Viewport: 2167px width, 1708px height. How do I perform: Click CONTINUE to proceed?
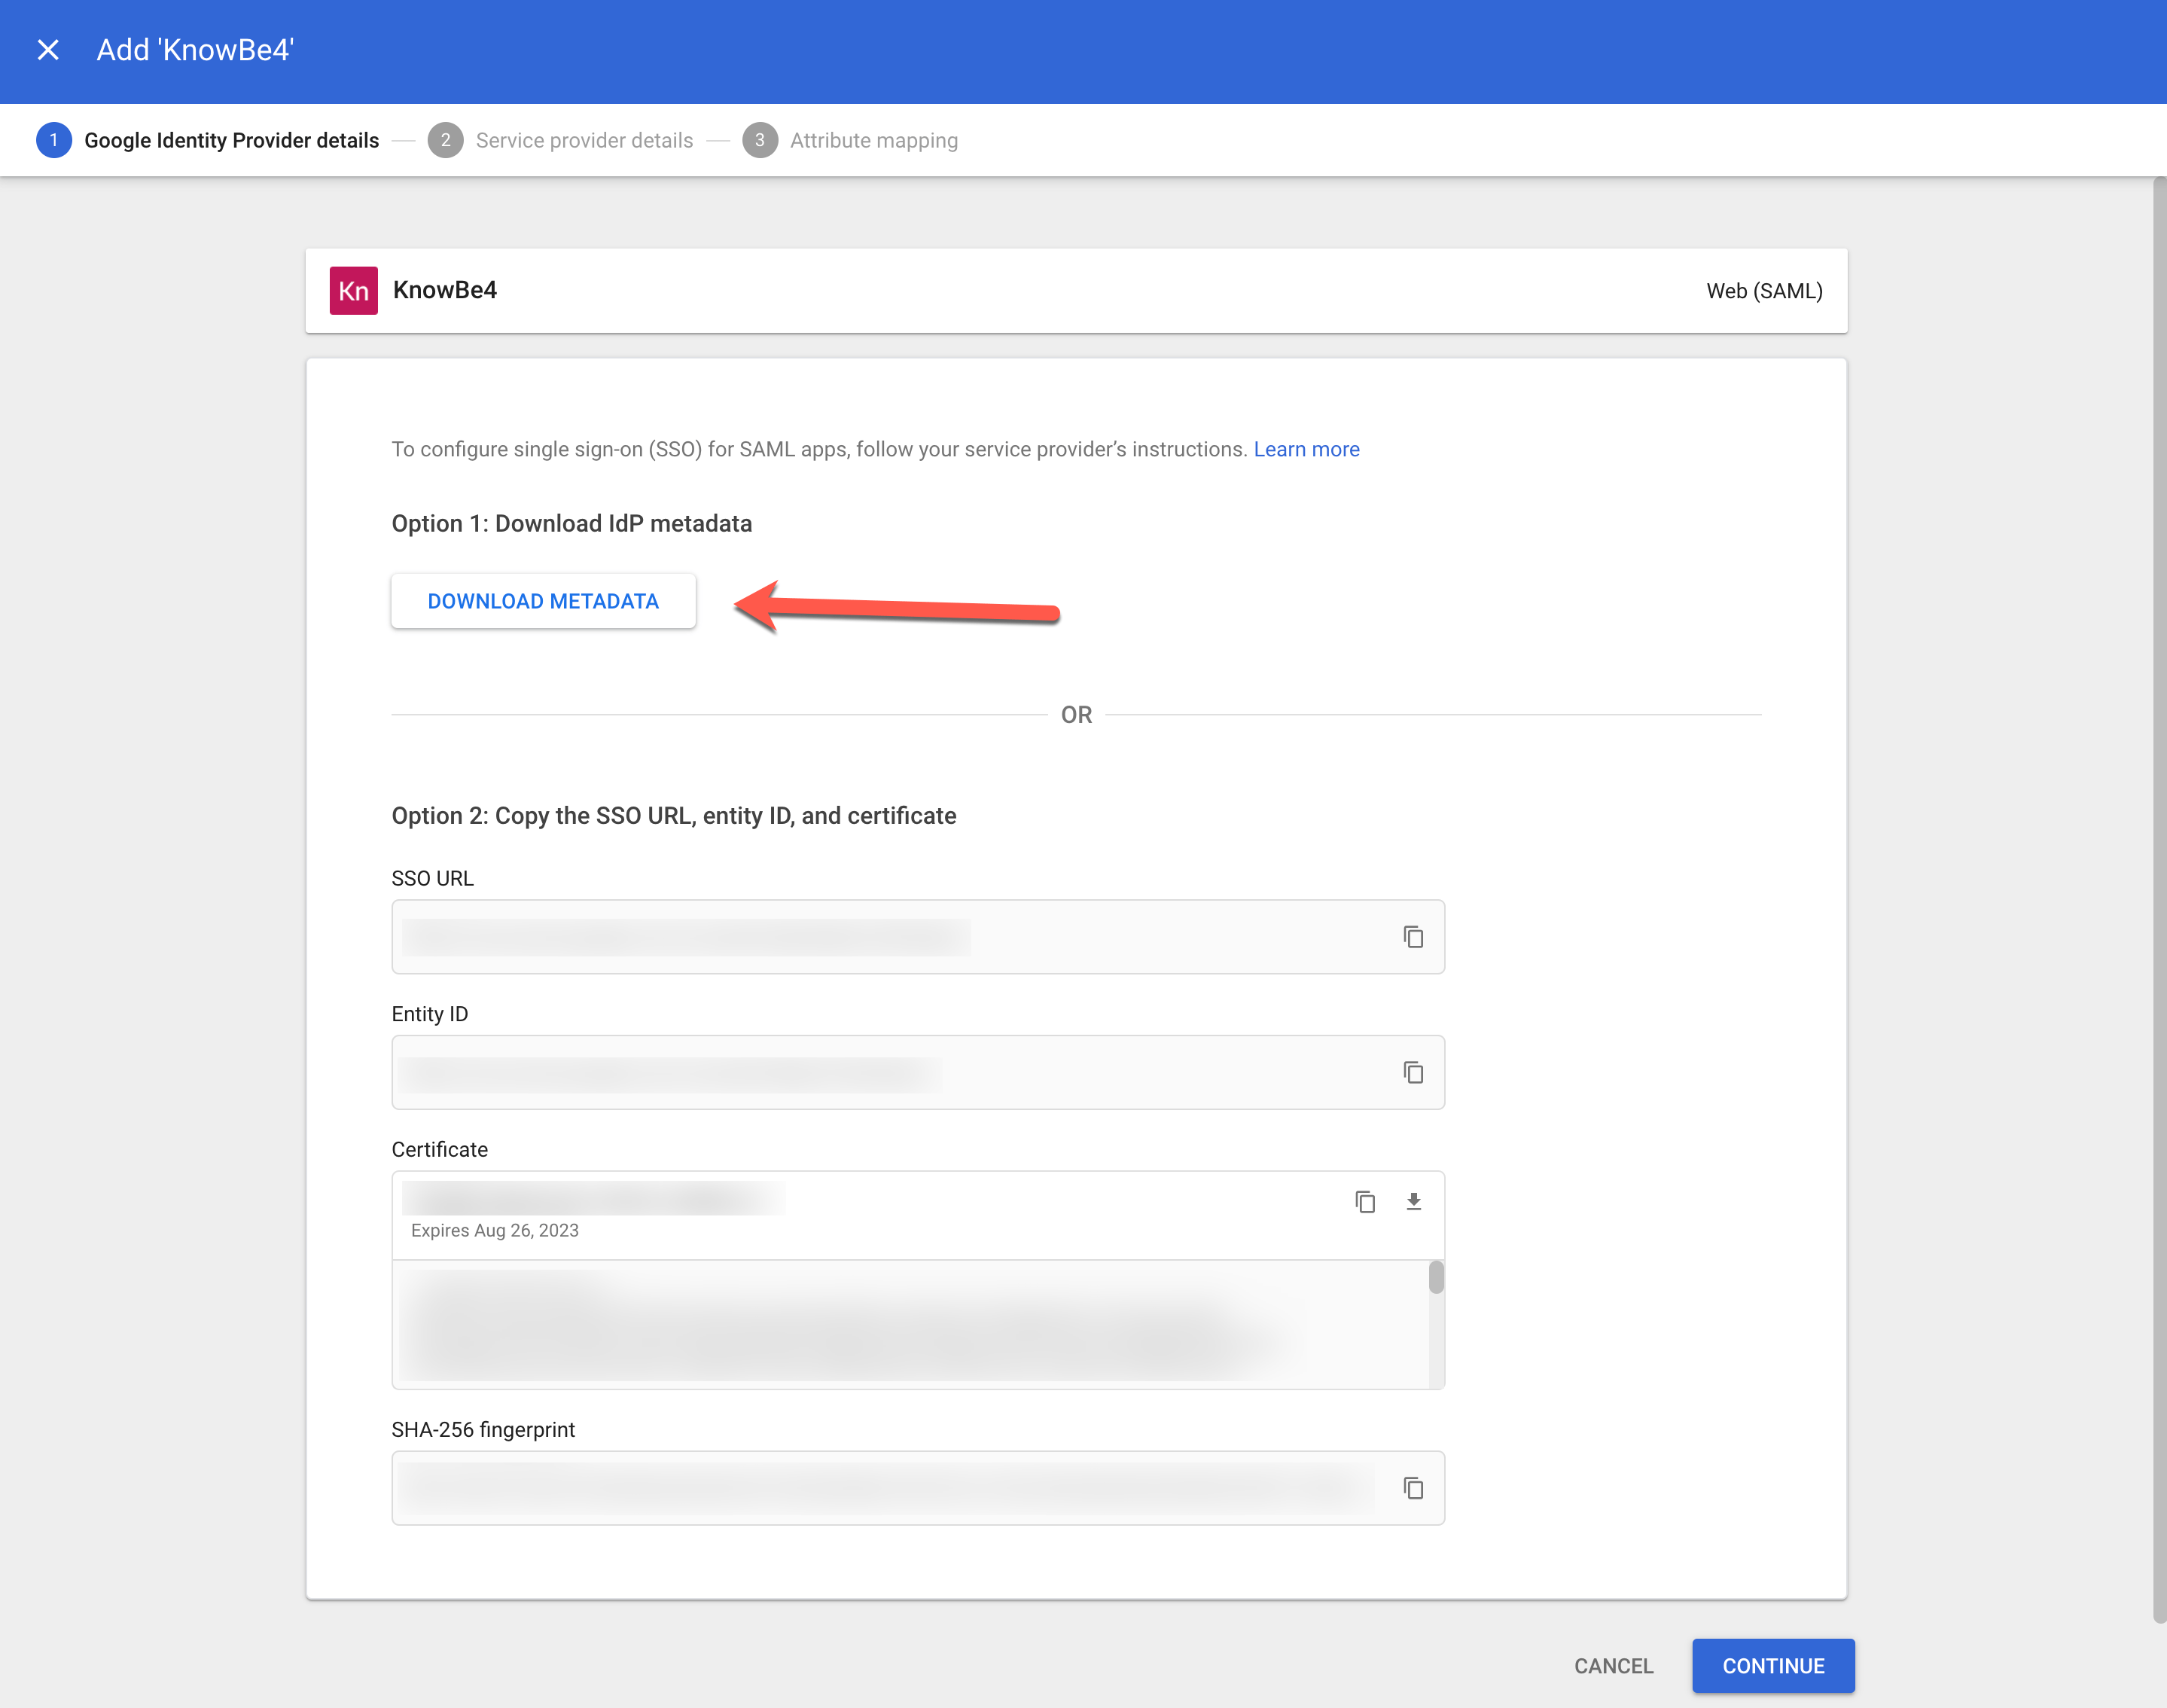[x=1772, y=1666]
